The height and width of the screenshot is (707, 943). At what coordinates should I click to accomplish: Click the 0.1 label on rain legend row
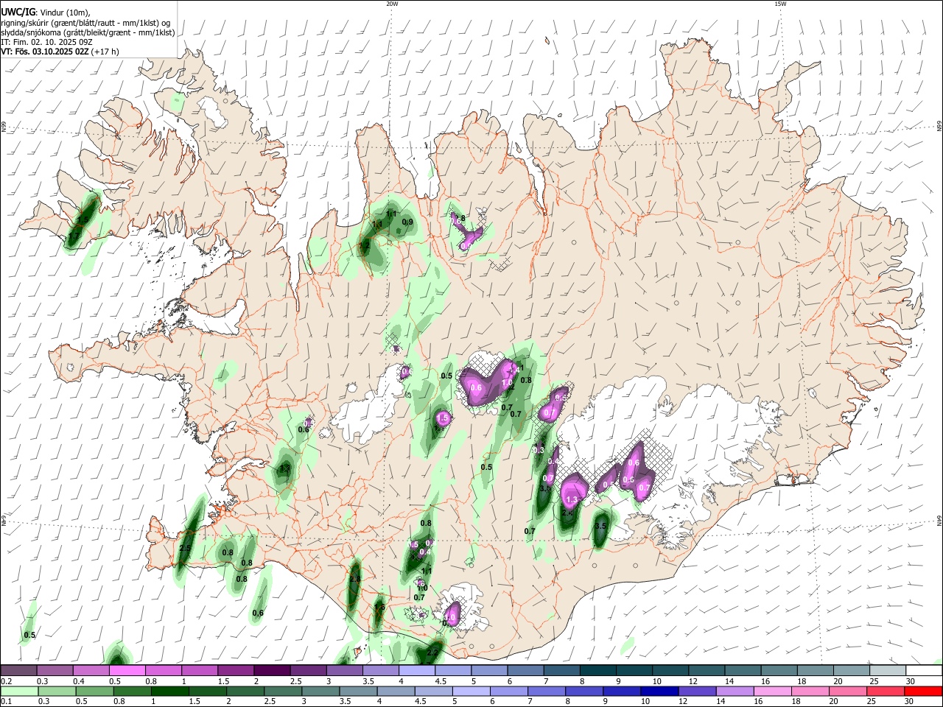click(x=6, y=702)
